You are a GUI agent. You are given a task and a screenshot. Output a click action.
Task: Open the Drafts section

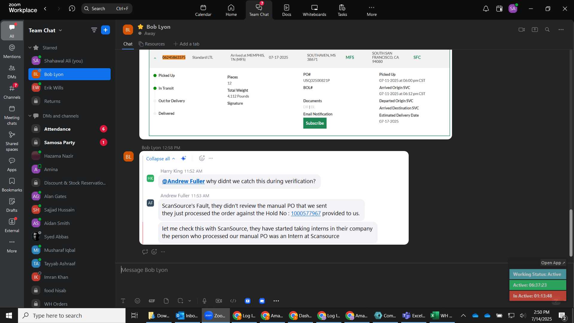pyautogui.click(x=12, y=205)
